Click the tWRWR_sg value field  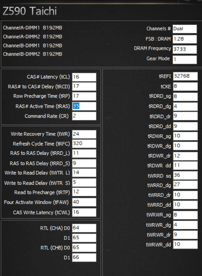click(185, 215)
